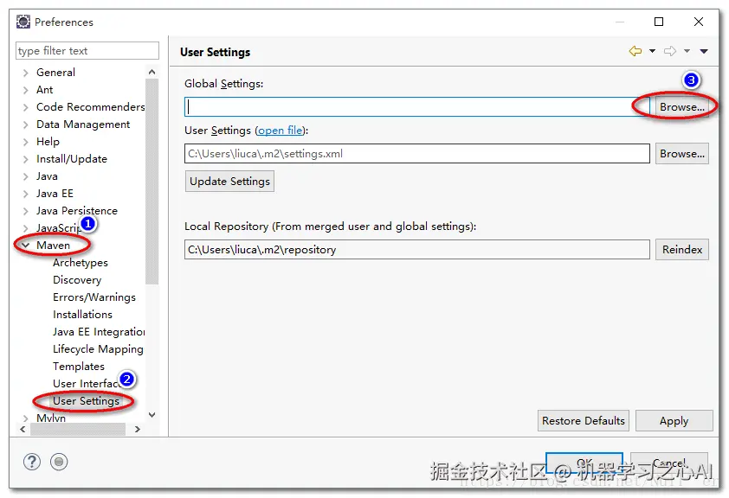Screen dimensions: 729x498
Task: Select Data Management entry
Action: tap(83, 124)
